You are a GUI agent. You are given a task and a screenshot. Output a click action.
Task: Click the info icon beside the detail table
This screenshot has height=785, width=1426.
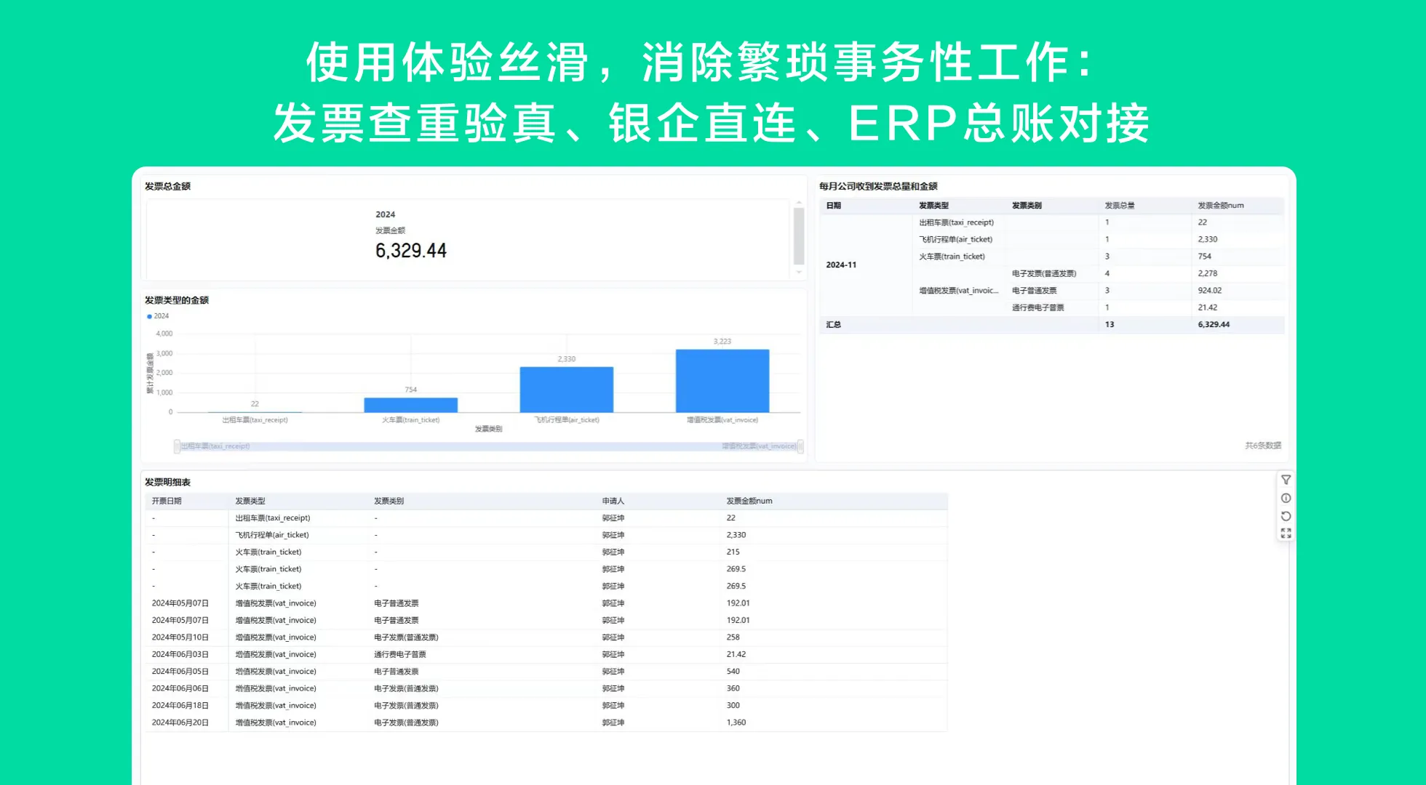tap(1286, 498)
